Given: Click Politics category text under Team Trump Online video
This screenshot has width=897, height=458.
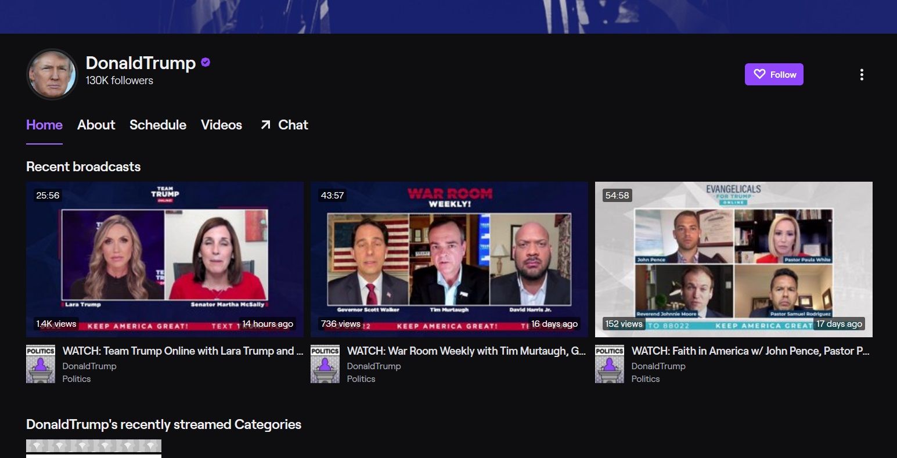Looking at the screenshot, I should 77,379.
